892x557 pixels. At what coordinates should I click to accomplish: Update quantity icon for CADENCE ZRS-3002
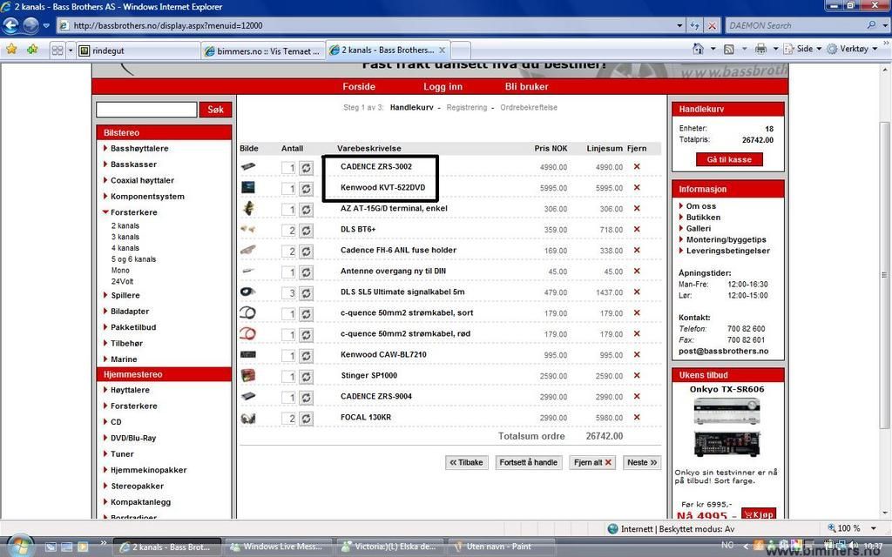pos(306,168)
